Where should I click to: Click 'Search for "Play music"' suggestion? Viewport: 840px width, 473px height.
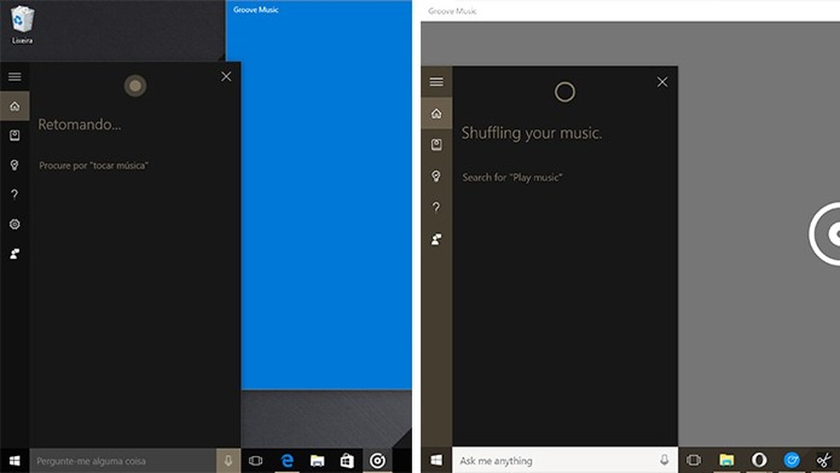(x=512, y=178)
